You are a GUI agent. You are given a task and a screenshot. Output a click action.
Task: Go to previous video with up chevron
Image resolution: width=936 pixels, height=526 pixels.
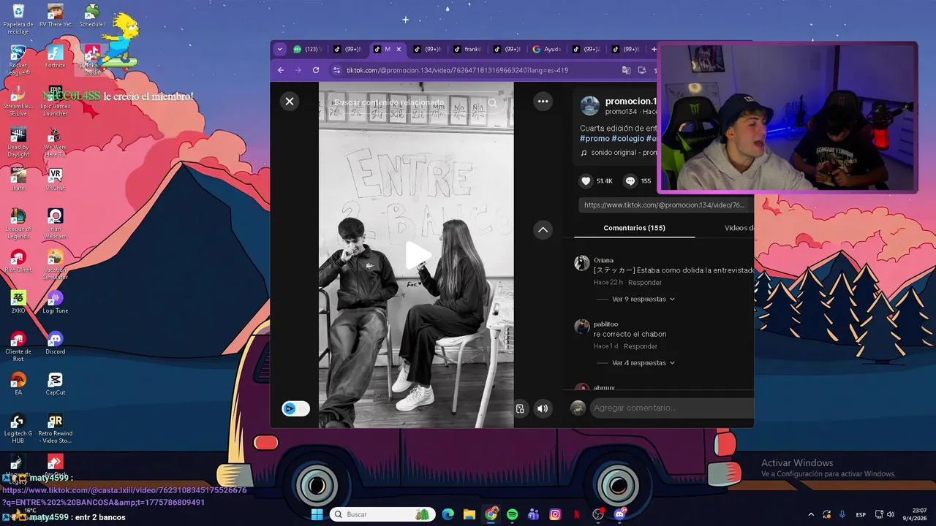(543, 229)
